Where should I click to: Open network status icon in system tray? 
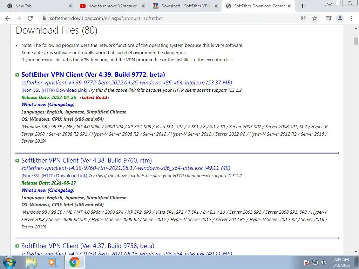click(x=315, y=262)
